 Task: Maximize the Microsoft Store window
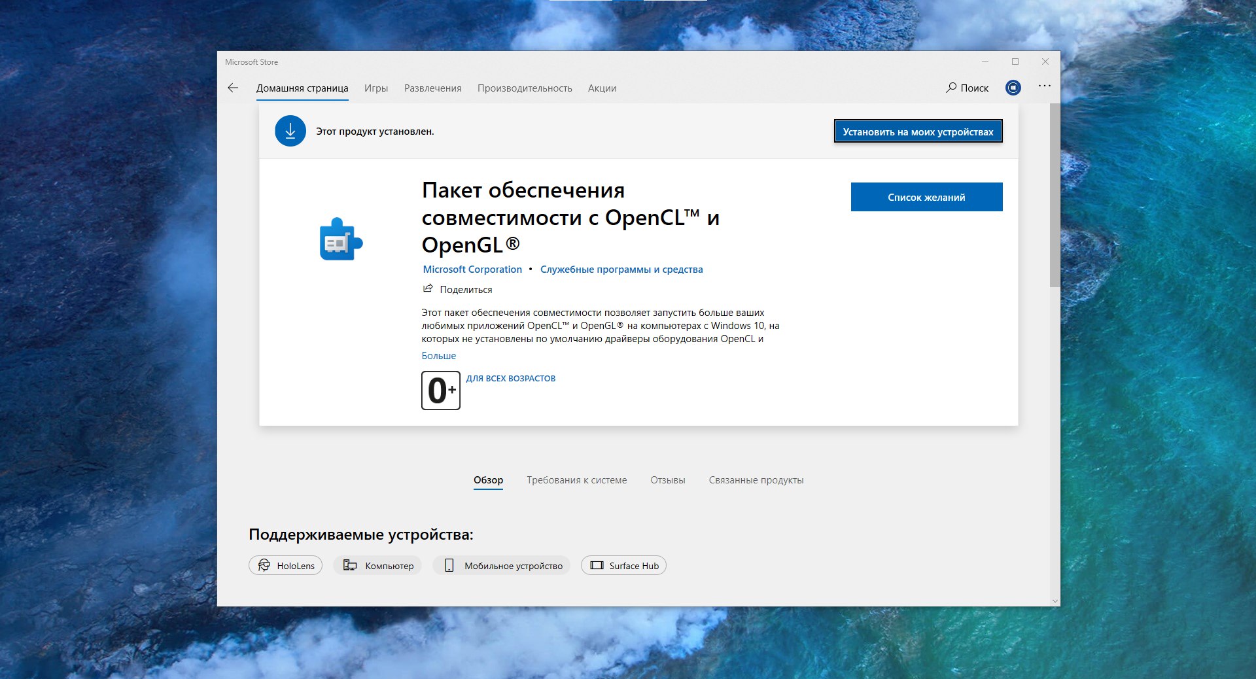1015,61
